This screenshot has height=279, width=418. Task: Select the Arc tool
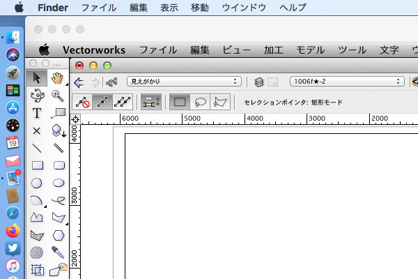[37, 201]
